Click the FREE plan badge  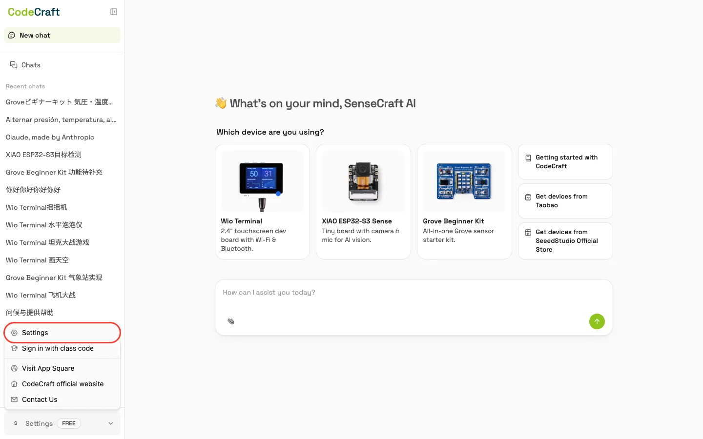click(69, 423)
